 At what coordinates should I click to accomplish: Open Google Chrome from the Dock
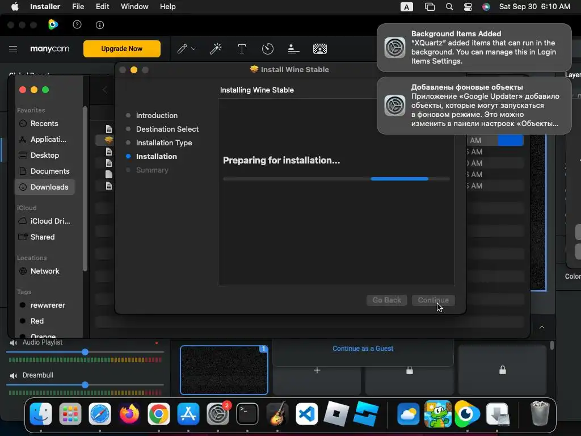(x=159, y=414)
